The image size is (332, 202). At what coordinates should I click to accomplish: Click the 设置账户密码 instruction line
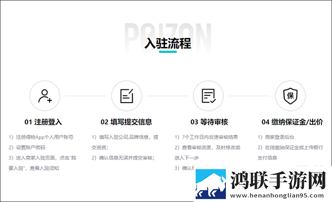[x=27, y=147]
